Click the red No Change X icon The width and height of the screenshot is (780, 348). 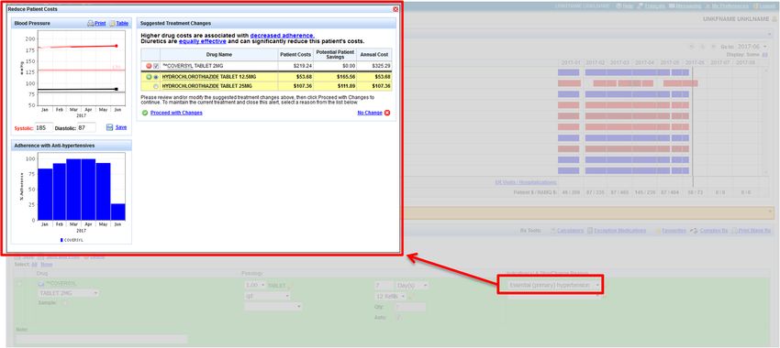387,113
